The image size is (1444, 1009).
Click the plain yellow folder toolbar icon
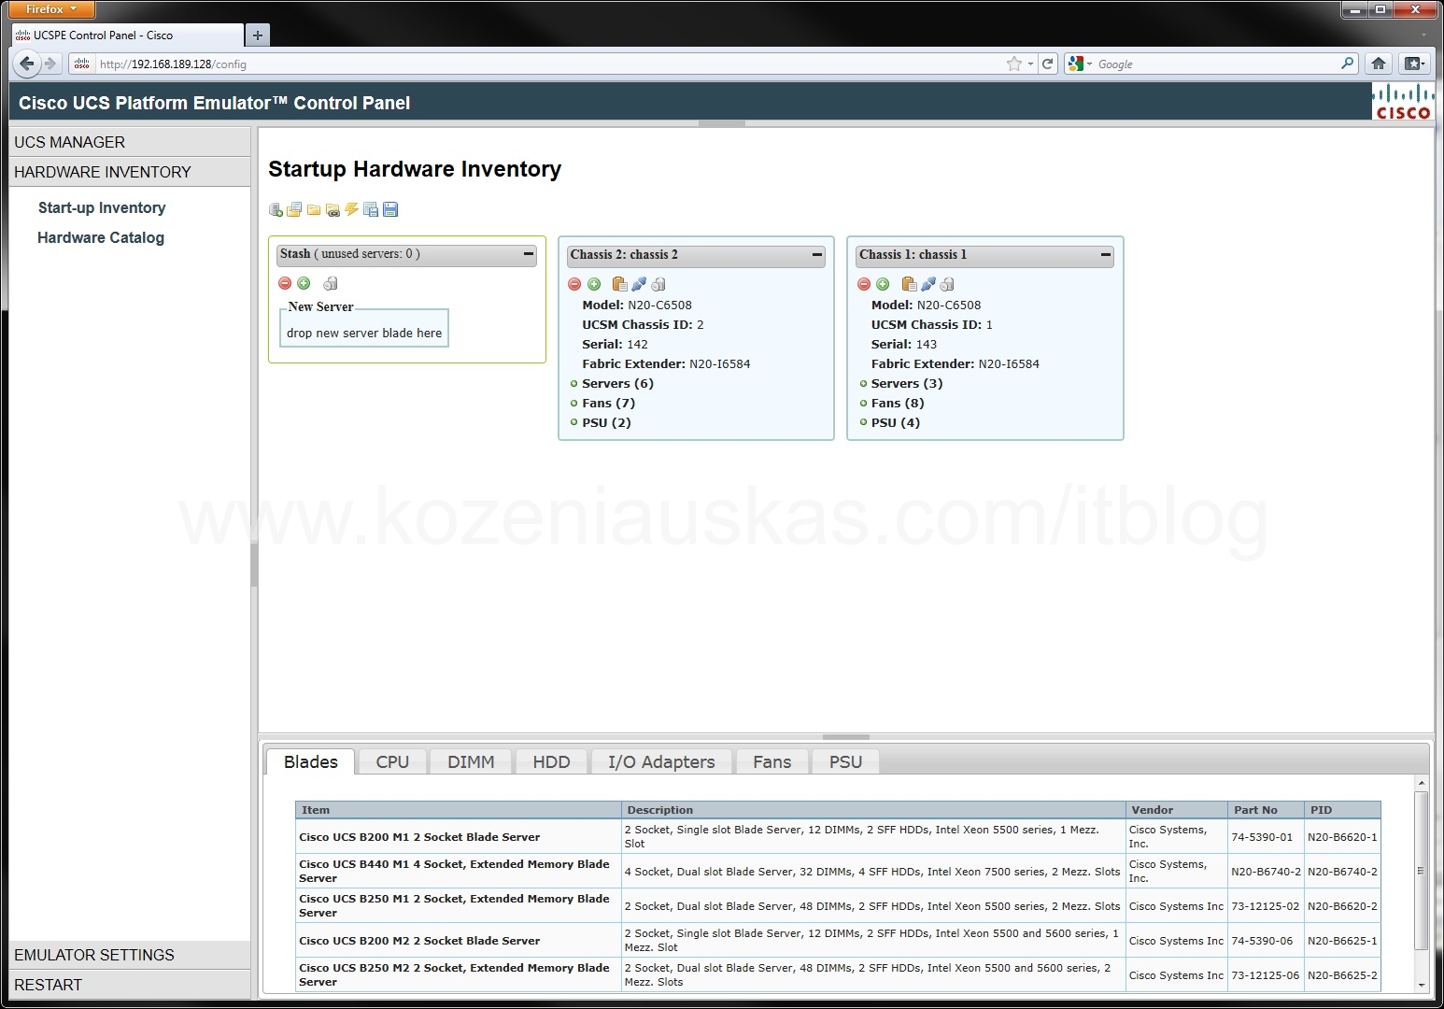click(314, 209)
